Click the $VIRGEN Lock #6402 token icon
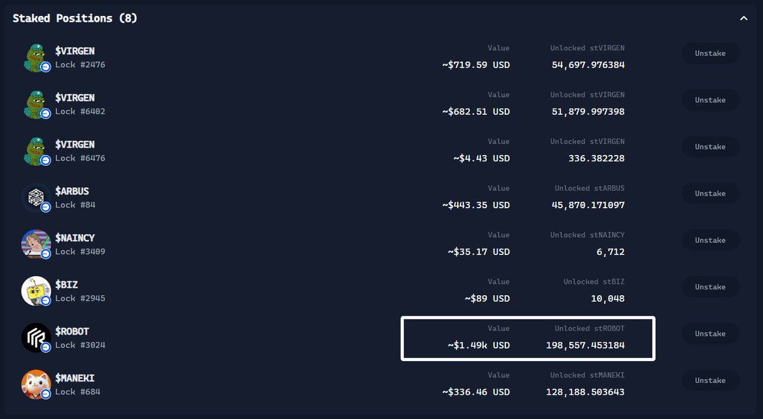The width and height of the screenshot is (763, 419). 36,105
